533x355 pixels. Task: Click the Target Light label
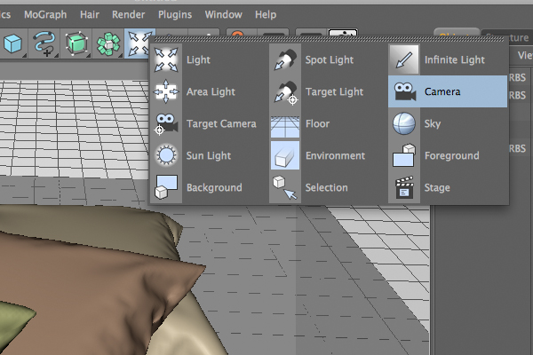[335, 91]
